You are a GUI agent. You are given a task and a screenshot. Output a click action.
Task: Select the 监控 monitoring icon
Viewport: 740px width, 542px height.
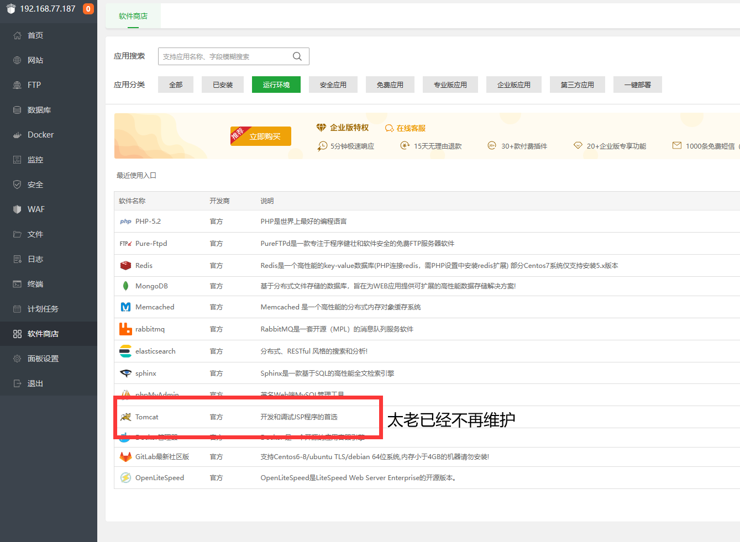click(x=17, y=160)
